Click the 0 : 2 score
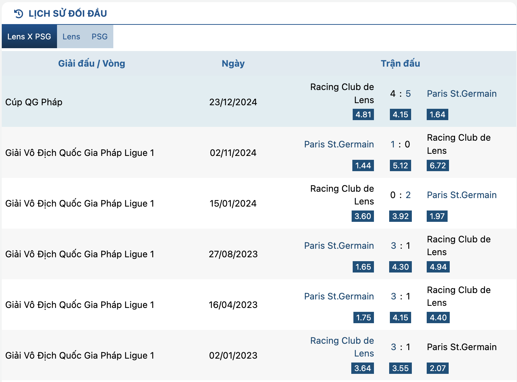This screenshot has height=382, width=517. pyautogui.click(x=400, y=195)
